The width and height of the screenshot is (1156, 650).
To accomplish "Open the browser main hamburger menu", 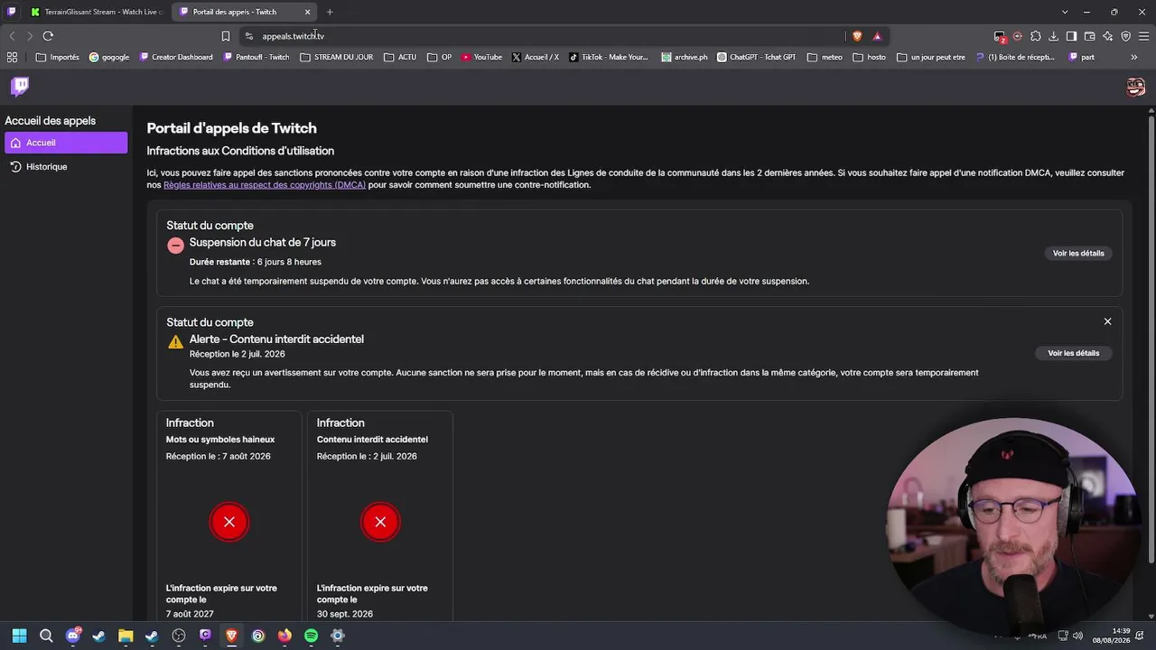I will (1143, 36).
